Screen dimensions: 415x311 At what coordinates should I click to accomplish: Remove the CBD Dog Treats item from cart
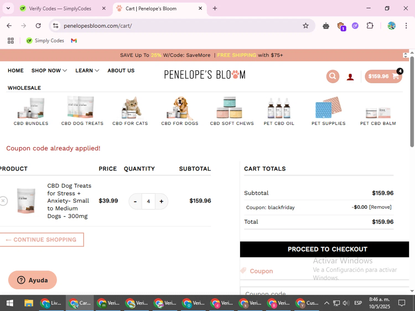(x=3, y=201)
